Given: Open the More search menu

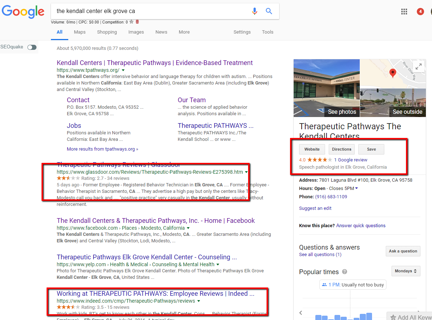Looking at the screenshot, I should tap(184, 32).
